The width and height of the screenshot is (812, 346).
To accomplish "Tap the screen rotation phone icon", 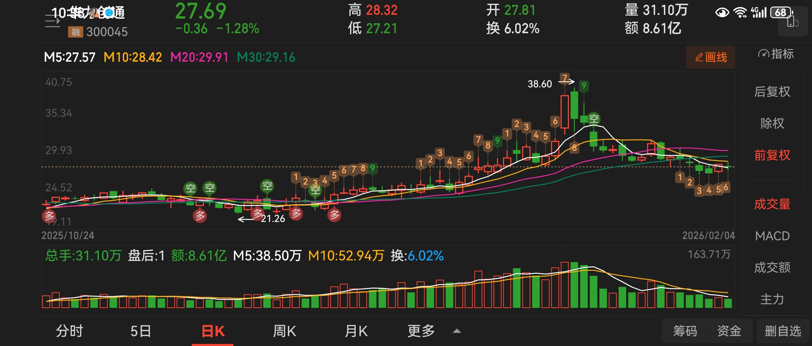I will click(x=792, y=22).
